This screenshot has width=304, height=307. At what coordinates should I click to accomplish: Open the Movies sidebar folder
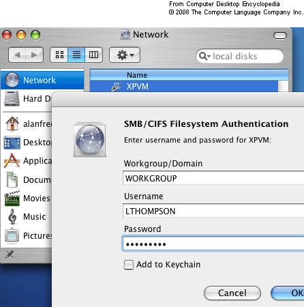pyautogui.click(x=27, y=198)
